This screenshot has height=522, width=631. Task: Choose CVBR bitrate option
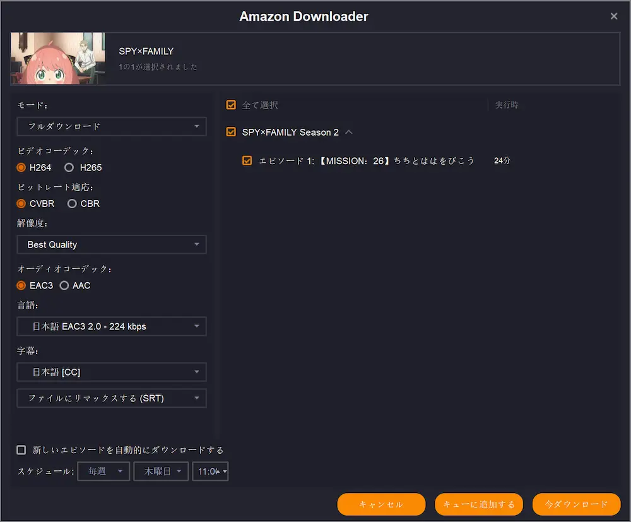tap(21, 204)
